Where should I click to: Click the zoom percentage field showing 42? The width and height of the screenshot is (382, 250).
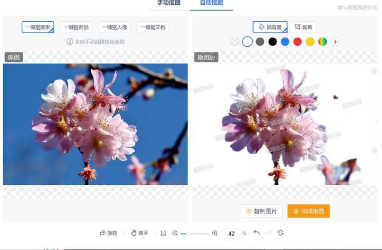pos(231,234)
